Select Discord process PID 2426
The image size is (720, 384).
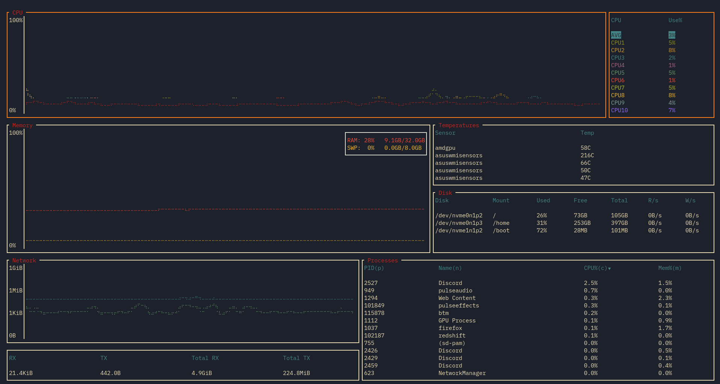[538, 351]
